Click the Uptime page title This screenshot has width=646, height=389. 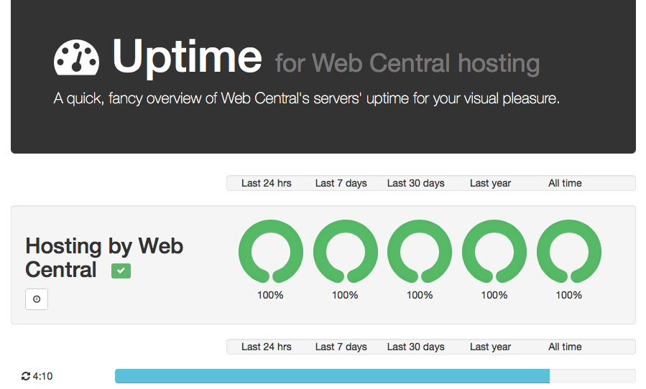(x=187, y=57)
